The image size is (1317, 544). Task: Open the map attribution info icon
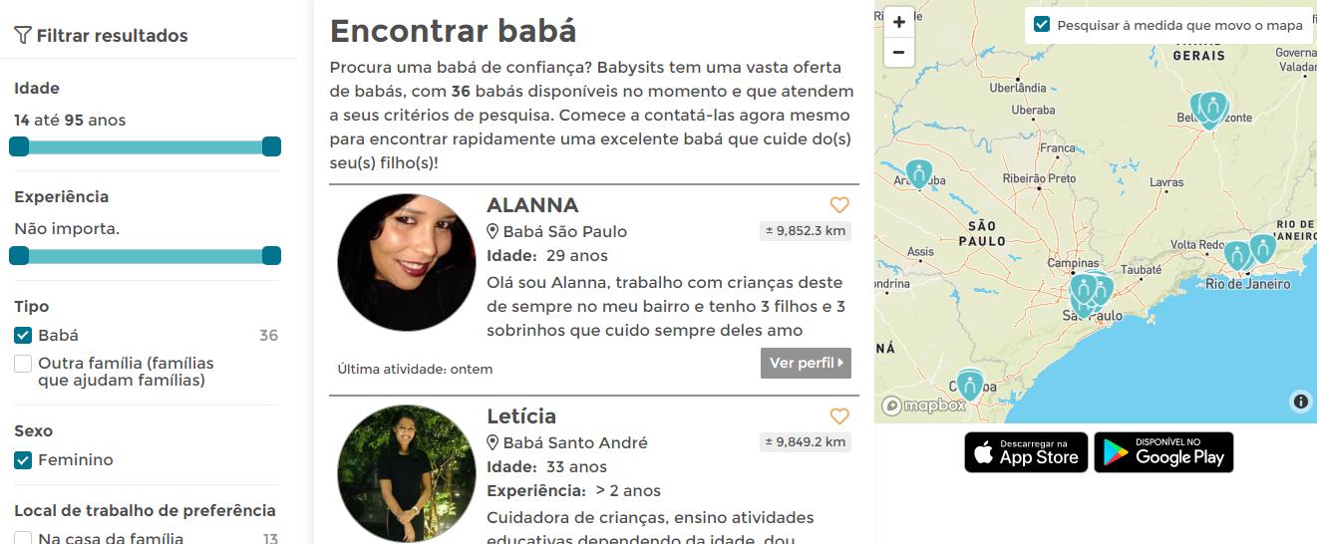[x=1300, y=402]
